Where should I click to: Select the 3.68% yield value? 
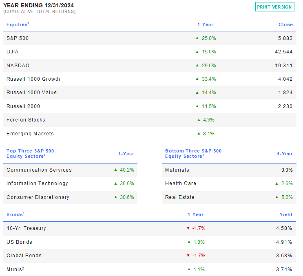pyautogui.click(x=284, y=256)
